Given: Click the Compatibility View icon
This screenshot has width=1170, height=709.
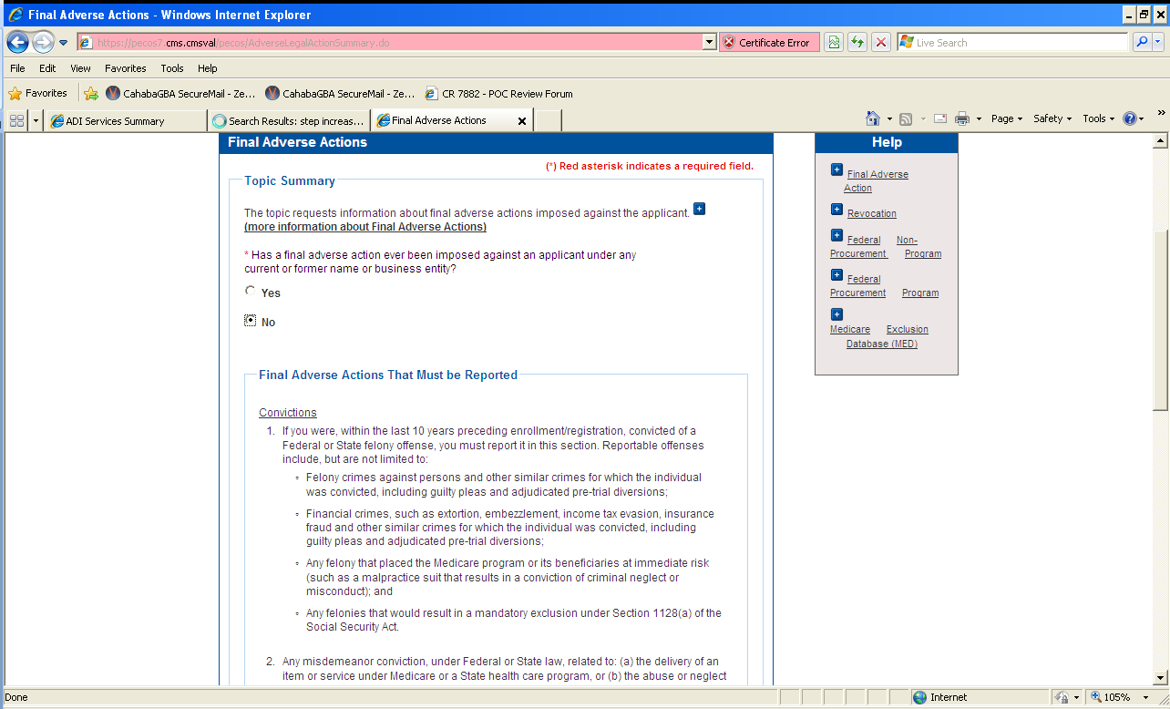Looking at the screenshot, I should point(833,43).
